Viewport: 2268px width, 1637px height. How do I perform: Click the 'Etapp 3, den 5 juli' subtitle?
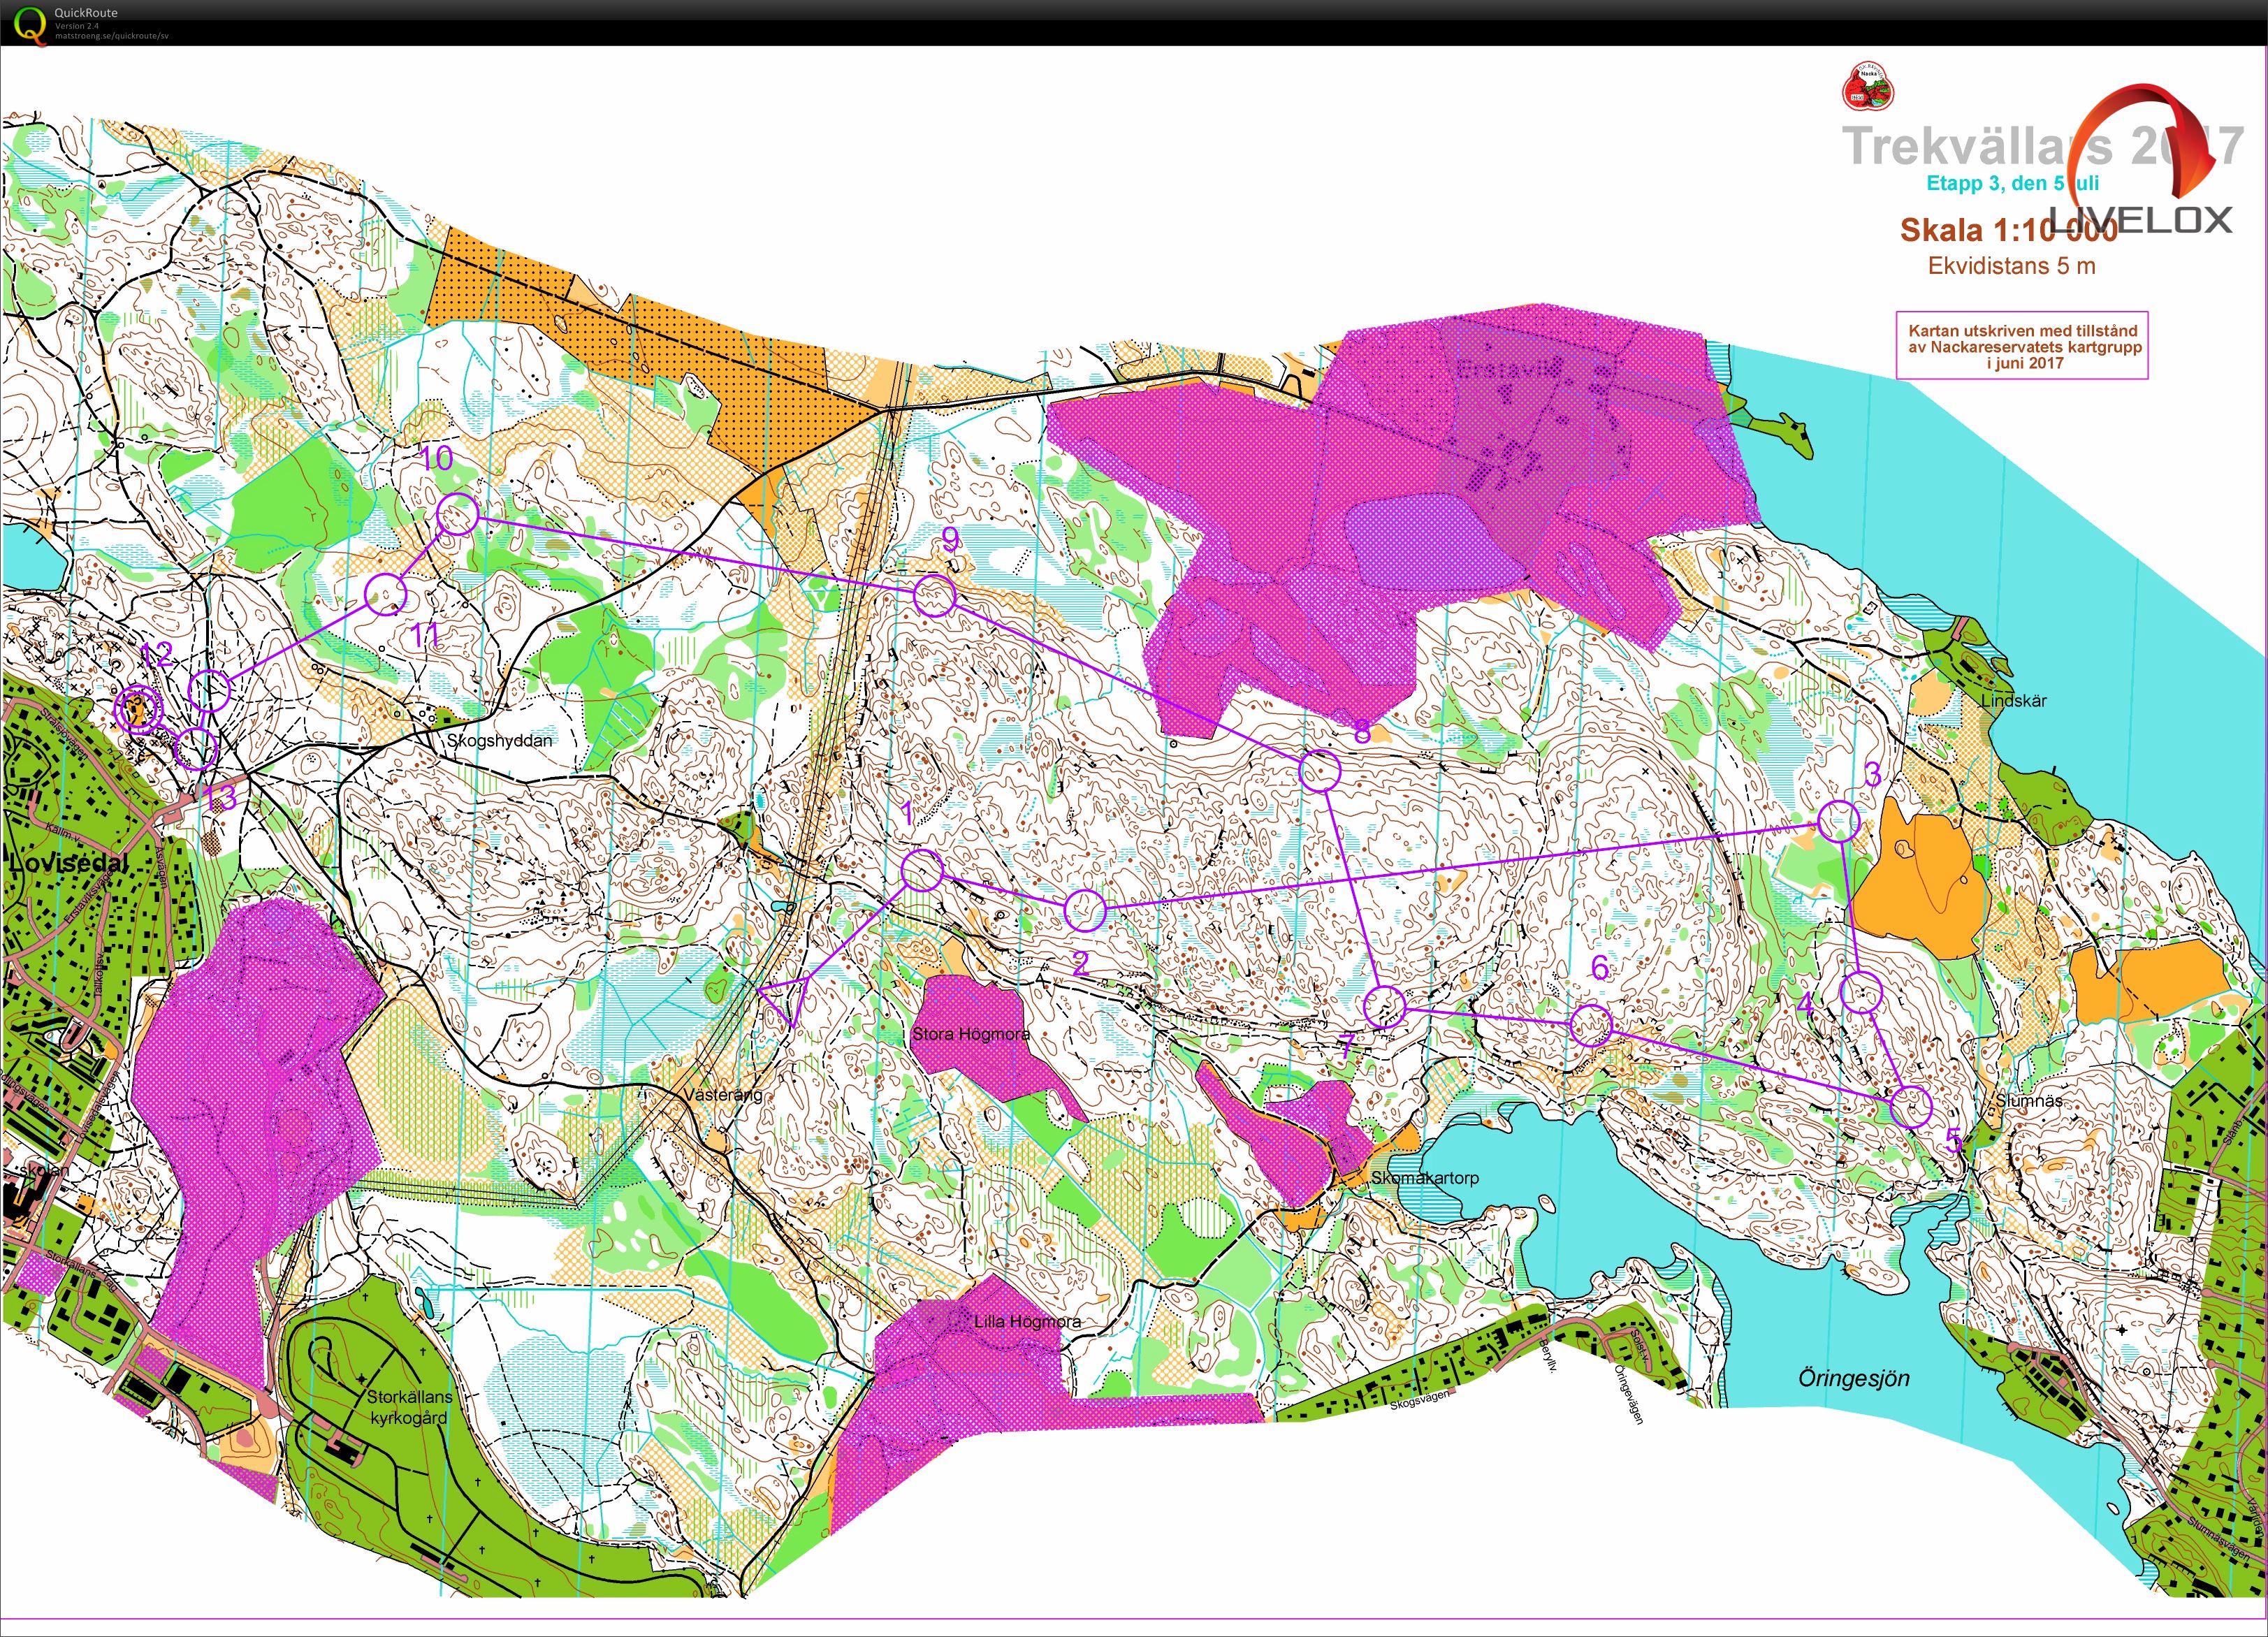tap(2012, 183)
